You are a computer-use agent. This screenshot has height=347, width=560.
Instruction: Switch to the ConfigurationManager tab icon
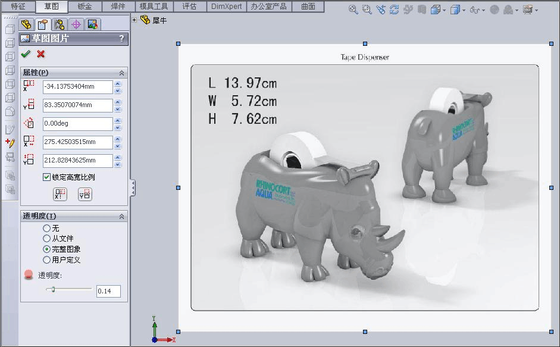click(60, 24)
